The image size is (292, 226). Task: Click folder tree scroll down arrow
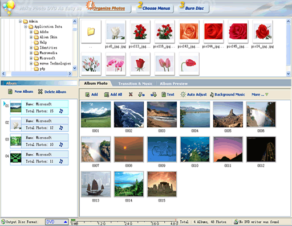point(75,68)
